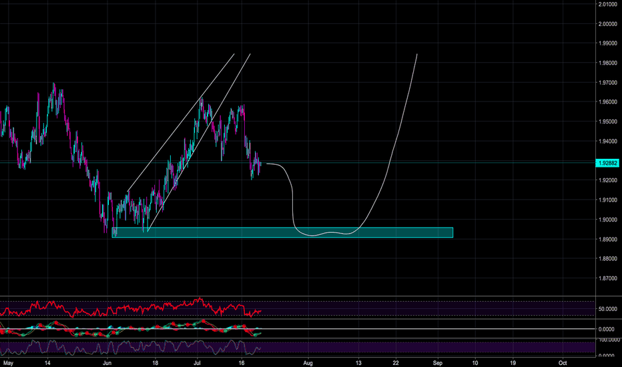622x367 pixels.
Task: Click the 10 date label on time axis
Action: (x=475, y=362)
